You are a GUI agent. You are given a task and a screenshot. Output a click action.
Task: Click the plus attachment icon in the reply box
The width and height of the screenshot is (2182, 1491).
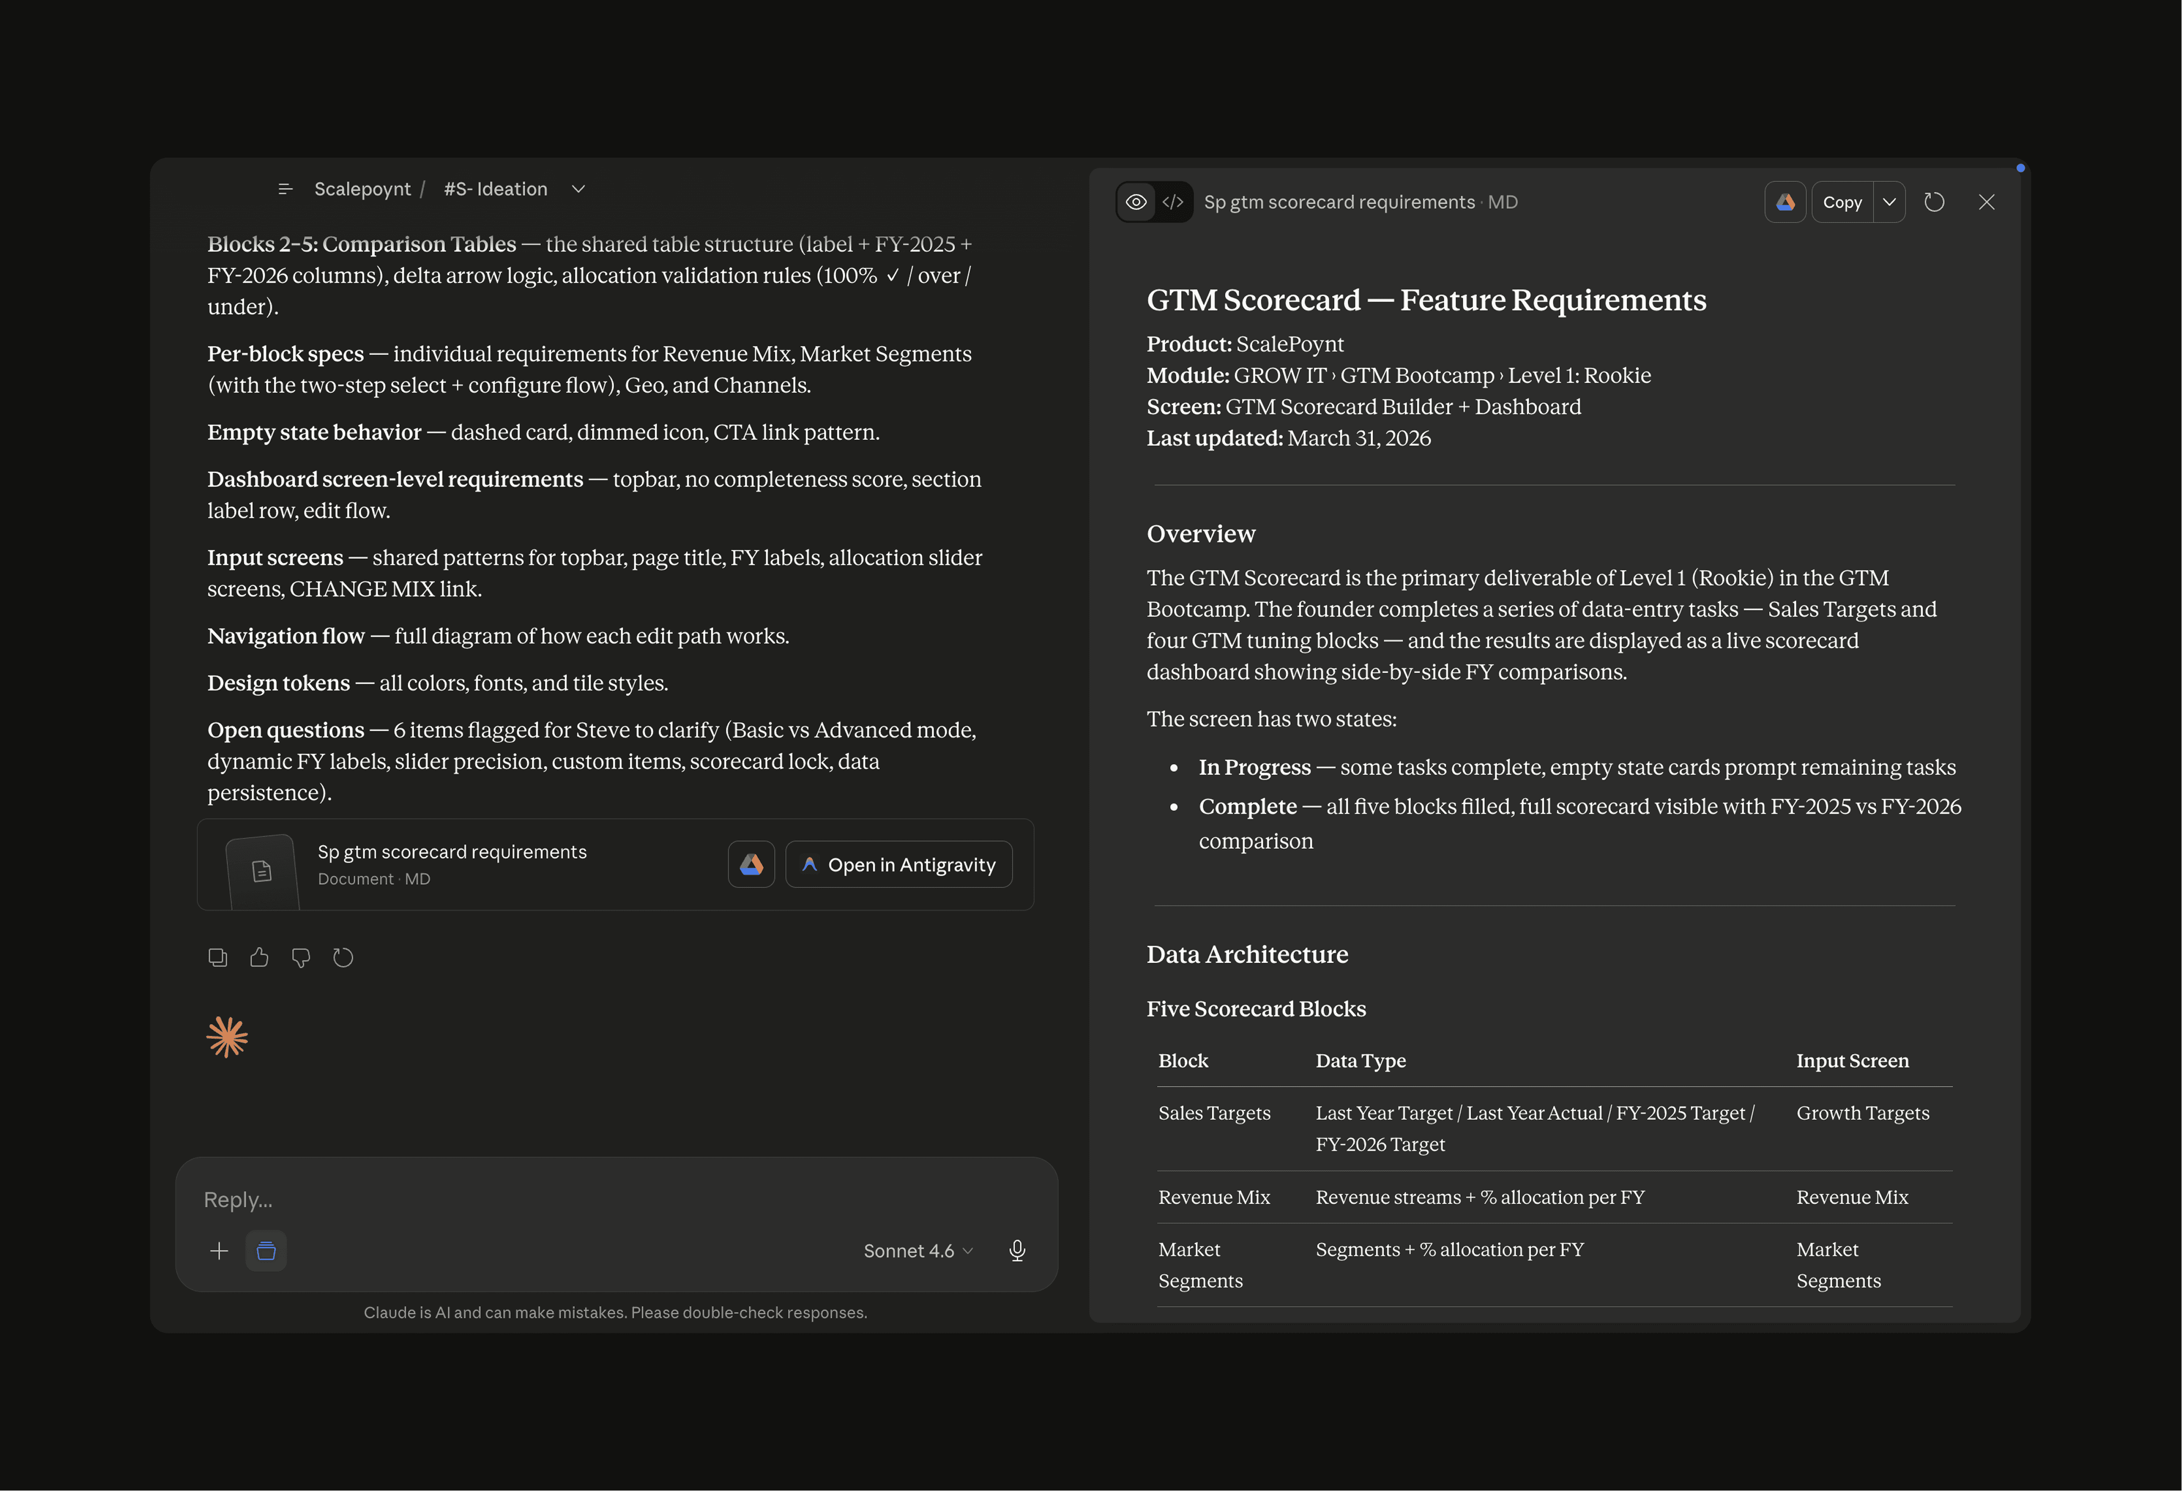[x=219, y=1251]
